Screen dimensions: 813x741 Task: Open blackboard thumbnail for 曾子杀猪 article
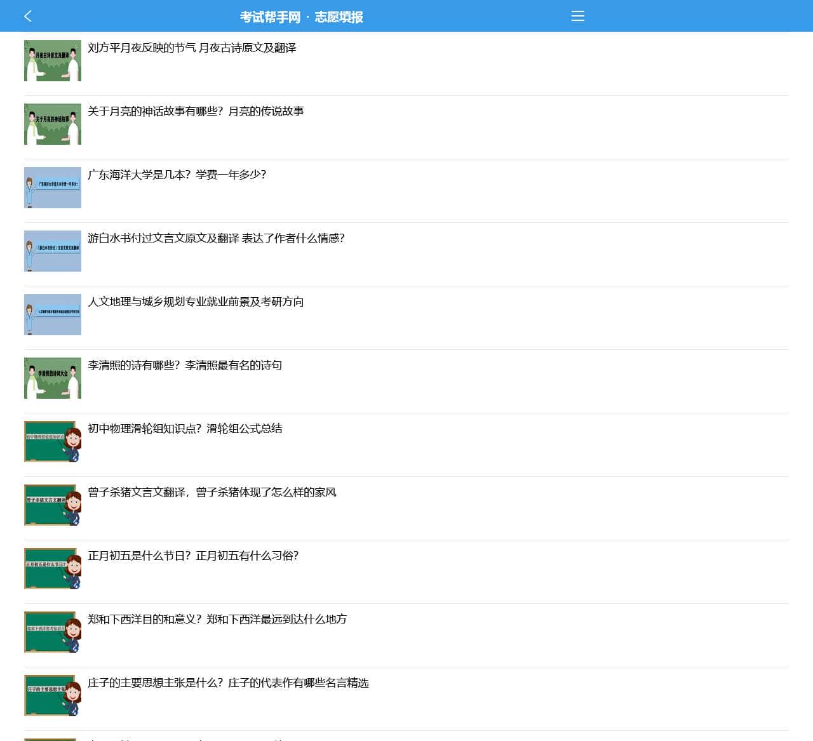(x=53, y=505)
